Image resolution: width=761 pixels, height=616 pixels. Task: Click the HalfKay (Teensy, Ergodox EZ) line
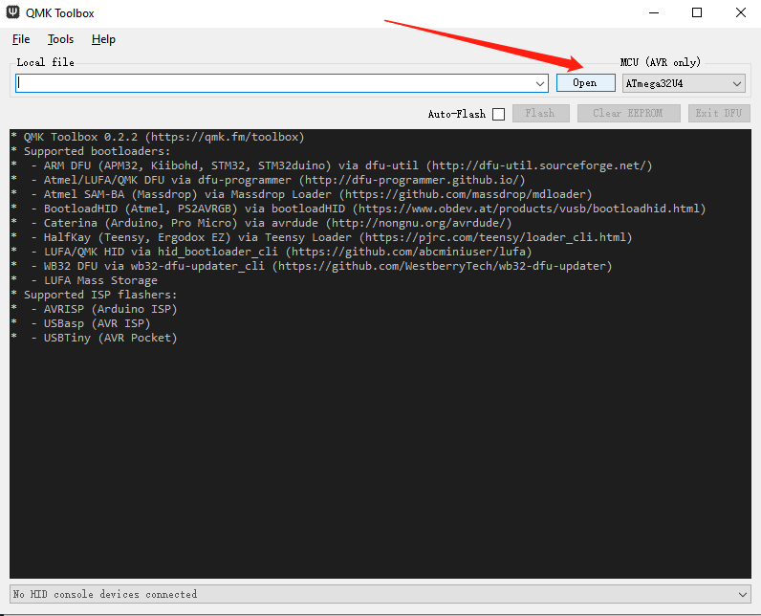coord(322,237)
